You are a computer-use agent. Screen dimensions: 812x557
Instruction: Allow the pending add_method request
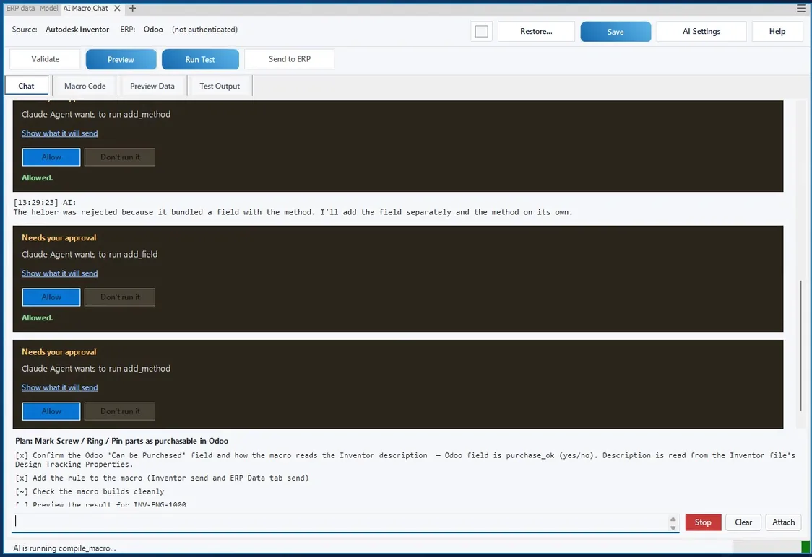51,411
